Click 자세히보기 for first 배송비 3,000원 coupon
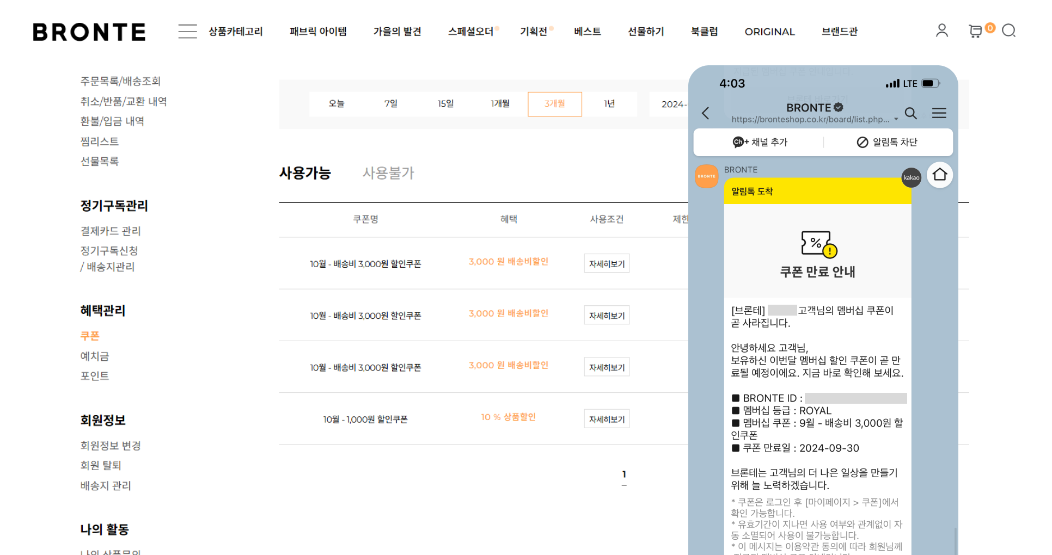 coord(607,263)
